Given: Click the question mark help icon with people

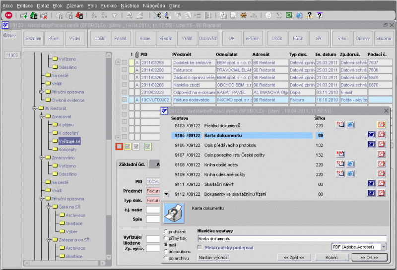Looking at the screenshot, I should click(x=309, y=15).
